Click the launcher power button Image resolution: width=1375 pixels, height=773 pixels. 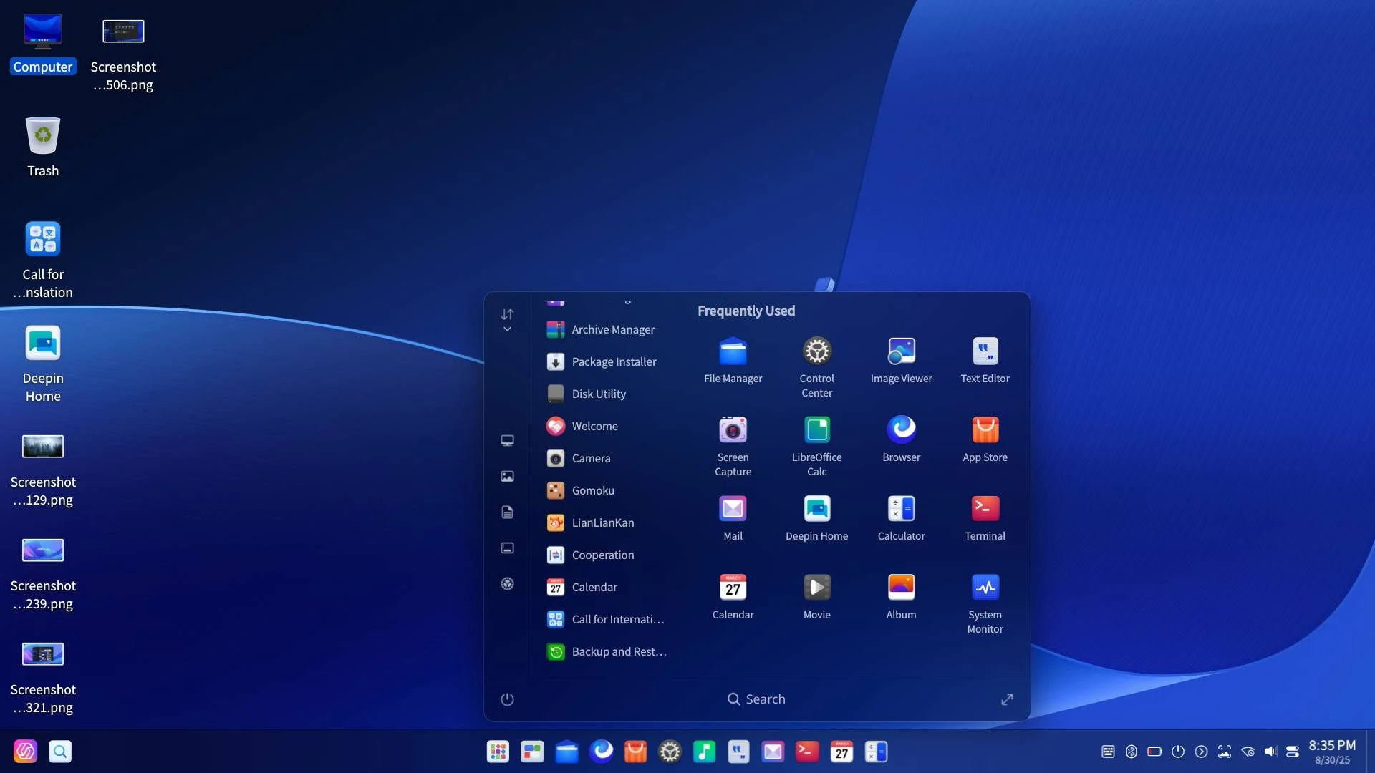pyautogui.click(x=507, y=699)
